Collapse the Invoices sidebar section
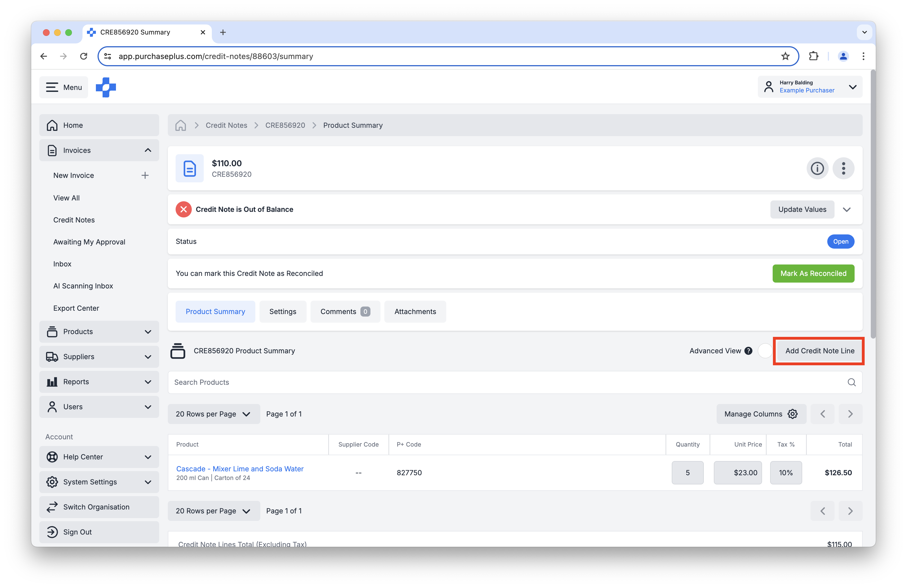 (99, 150)
